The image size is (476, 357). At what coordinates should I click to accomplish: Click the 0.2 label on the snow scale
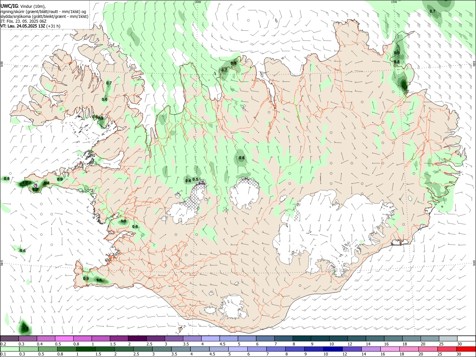tap(3, 344)
